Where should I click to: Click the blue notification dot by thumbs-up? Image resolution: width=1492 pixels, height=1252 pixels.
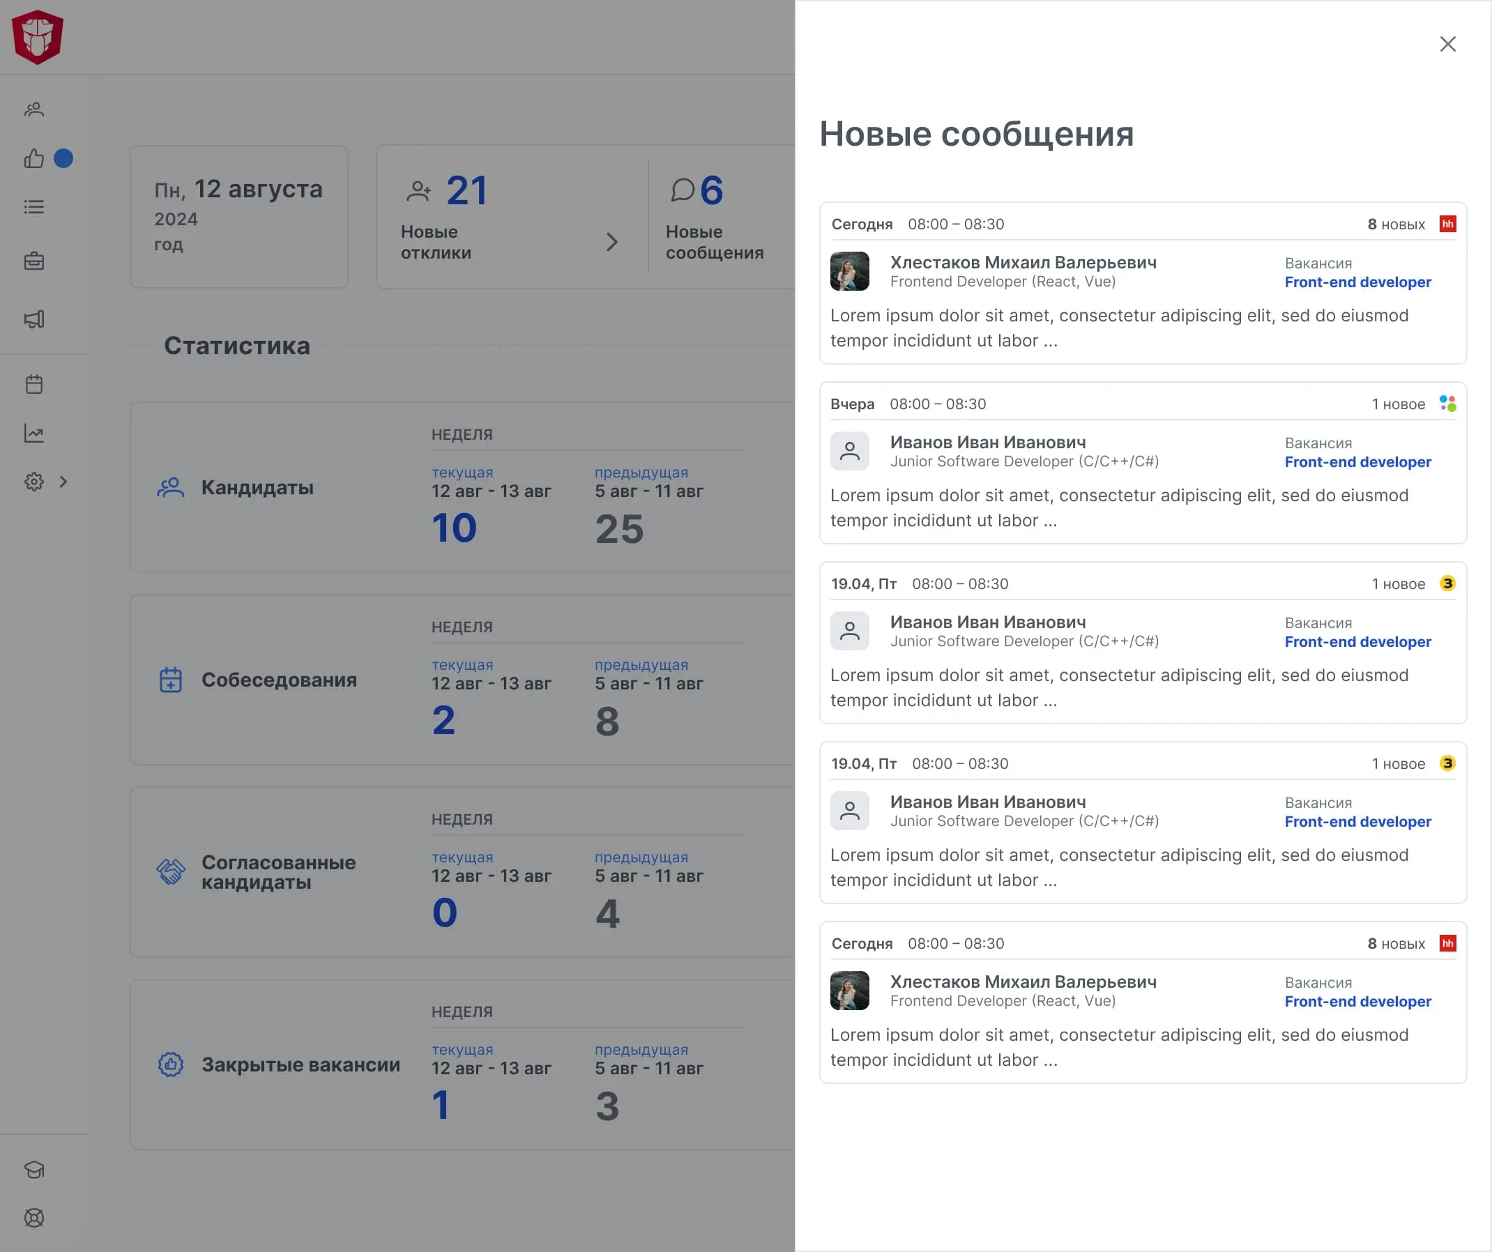click(63, 158)
